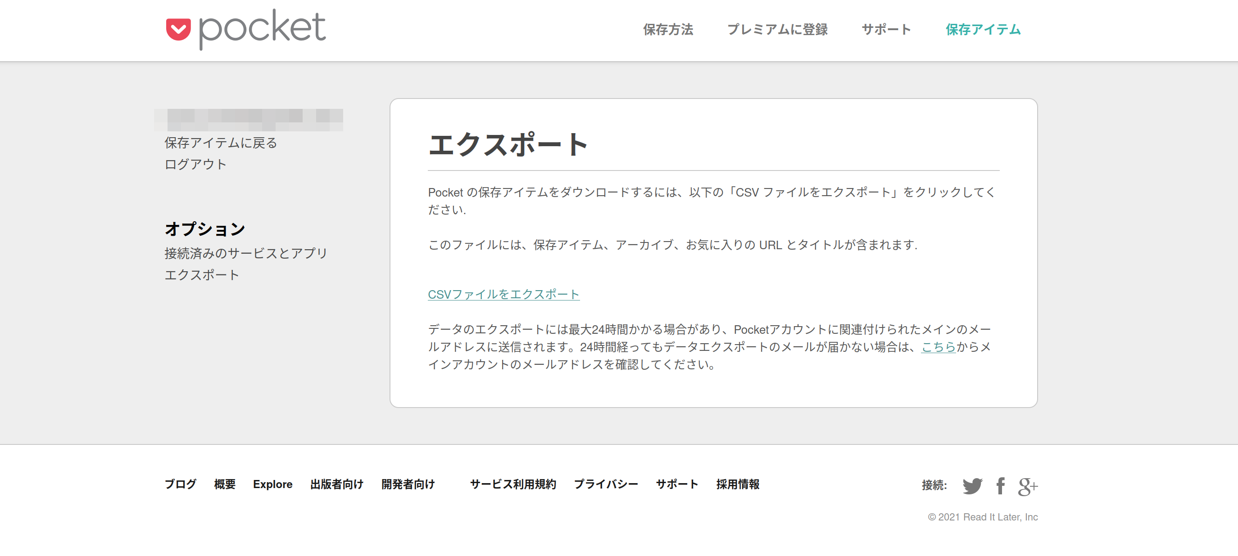Go to 保存アイテム in top navigation

pyautogui.click(x=983, y=30)
